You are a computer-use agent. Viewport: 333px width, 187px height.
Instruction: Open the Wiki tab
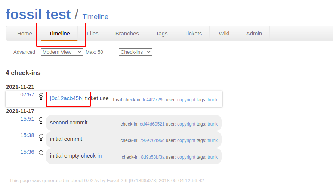(x=224, y=34)
